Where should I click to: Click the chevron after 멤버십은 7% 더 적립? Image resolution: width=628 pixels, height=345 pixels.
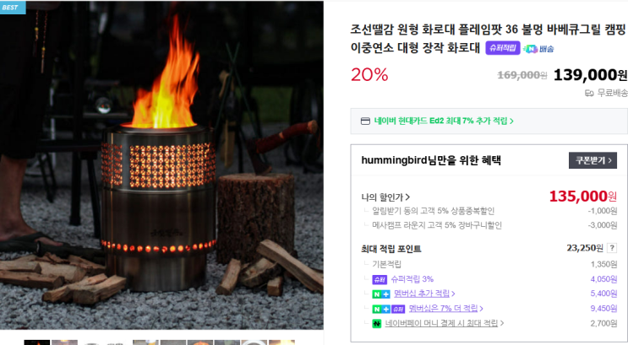pos(482,308)
